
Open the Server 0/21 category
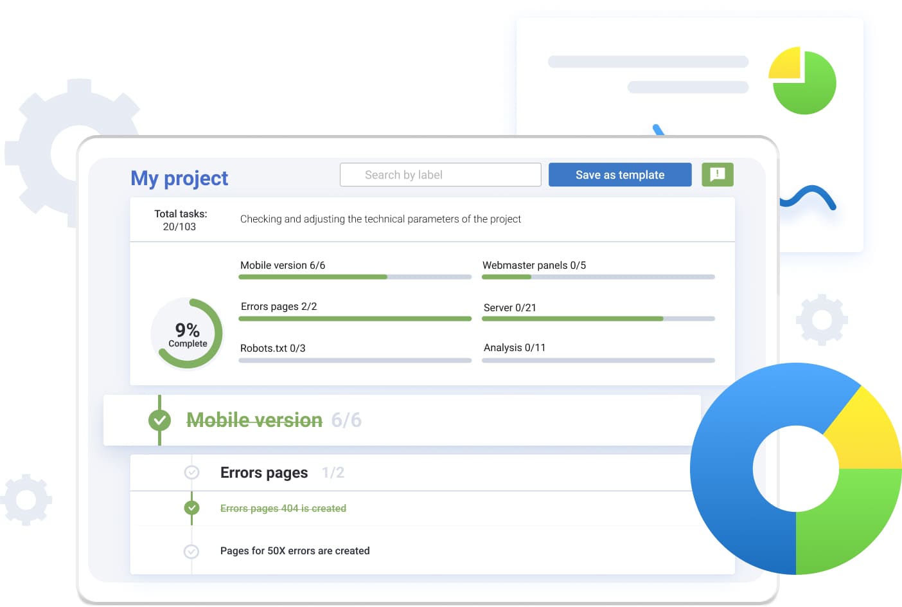pos(509,307)
